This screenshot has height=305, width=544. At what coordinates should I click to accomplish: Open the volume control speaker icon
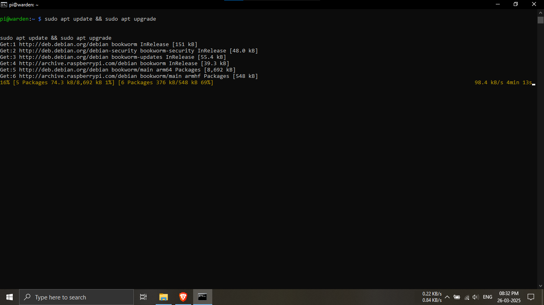(475, 297)
